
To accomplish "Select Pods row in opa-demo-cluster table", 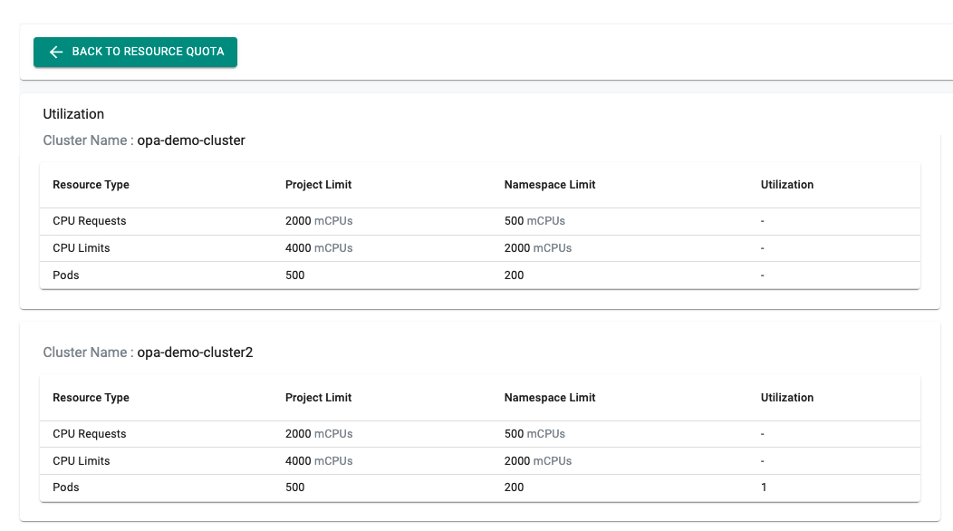I will tap(66, 275).
